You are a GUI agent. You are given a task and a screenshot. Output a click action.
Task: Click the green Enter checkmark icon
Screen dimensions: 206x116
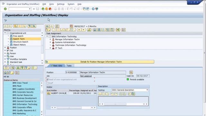pyautogui.click(x=5, y=9)
